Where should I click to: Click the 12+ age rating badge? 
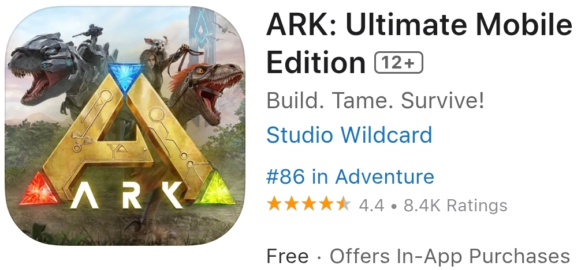pos(398,62)
